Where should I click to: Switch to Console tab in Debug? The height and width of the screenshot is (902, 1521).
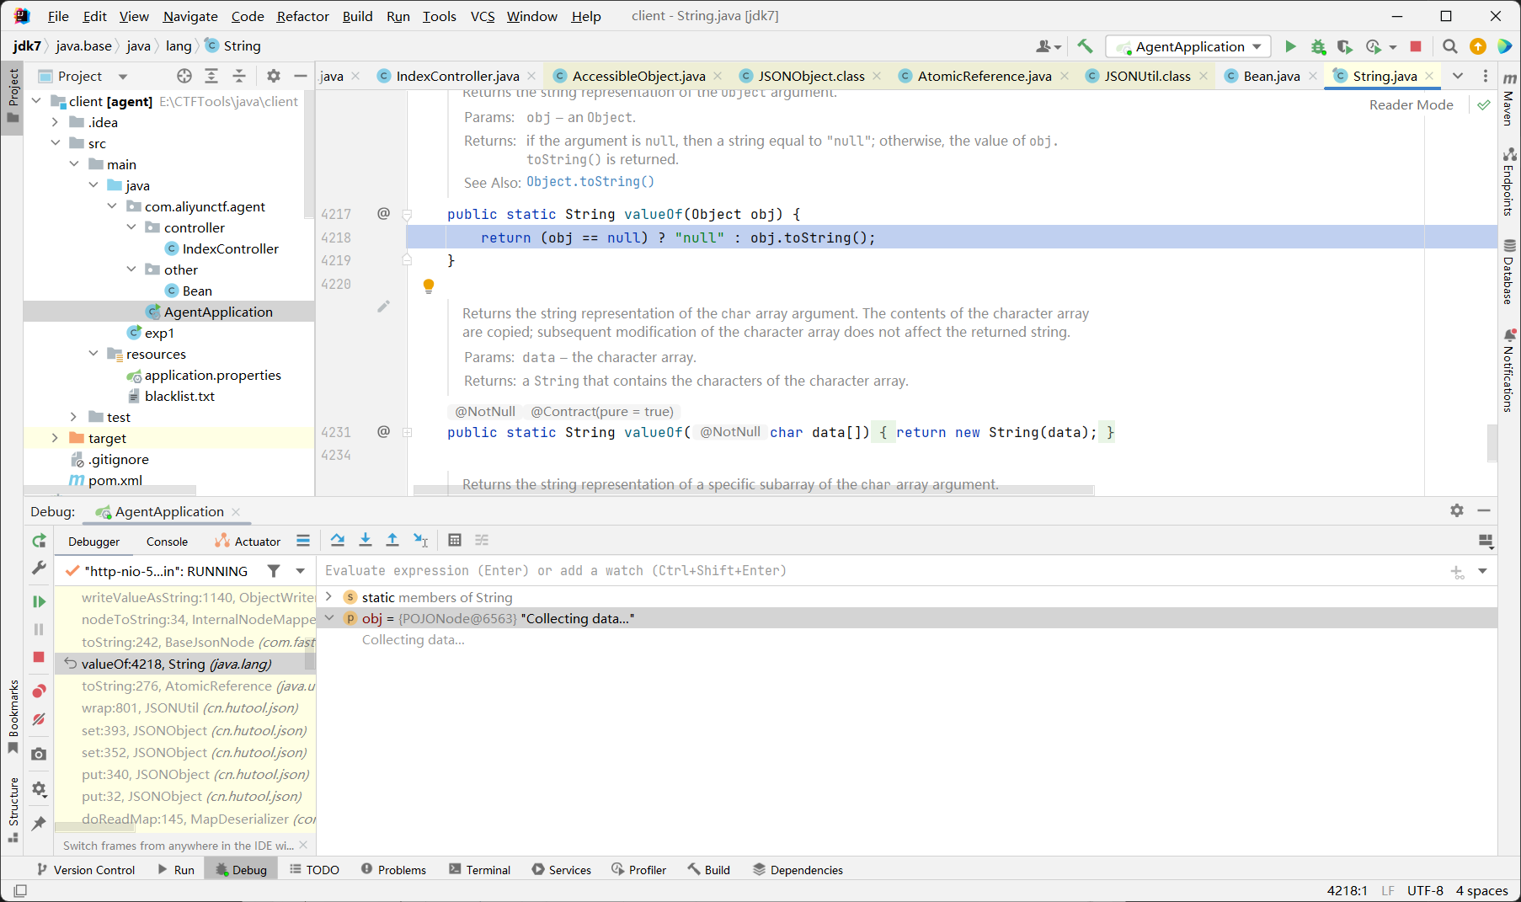click(x=167, y=542)
